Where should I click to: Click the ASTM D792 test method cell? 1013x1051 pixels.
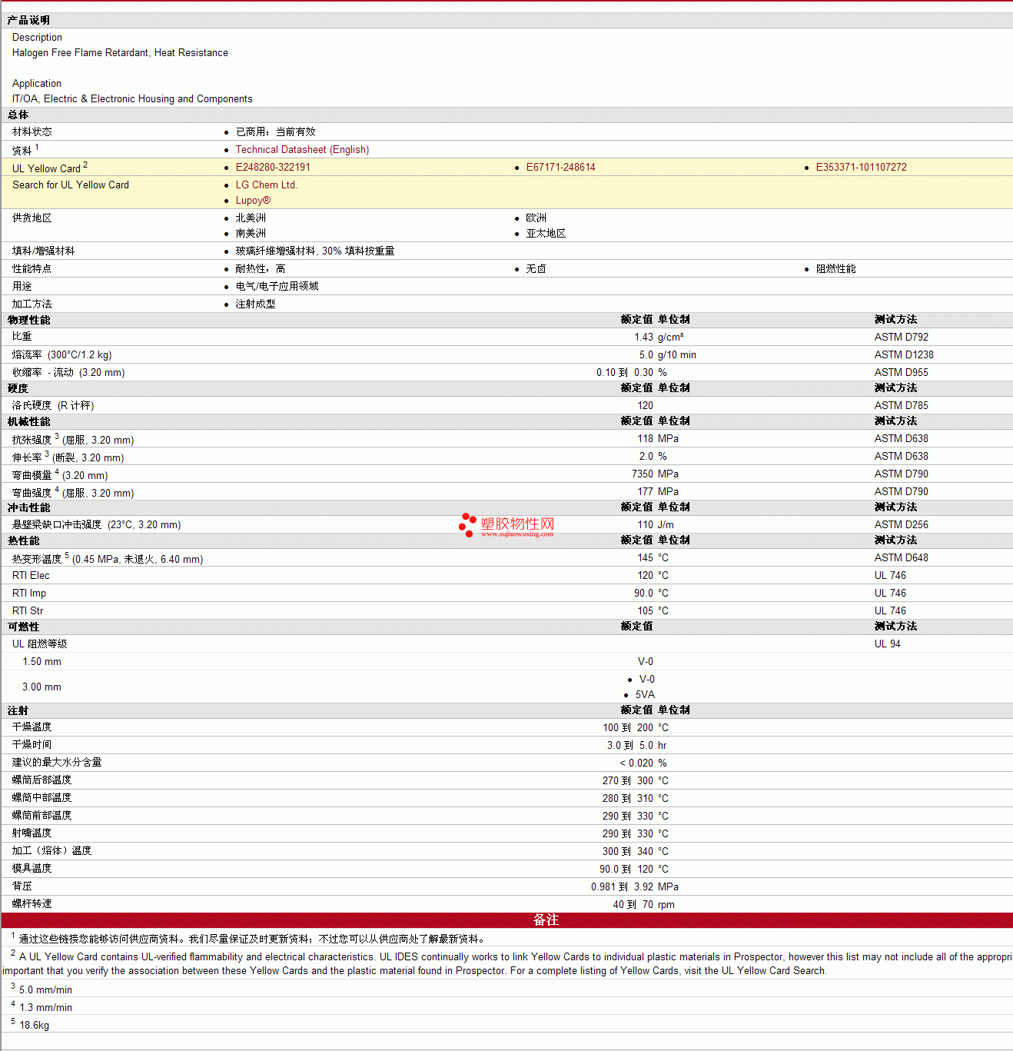pos(901,338)
